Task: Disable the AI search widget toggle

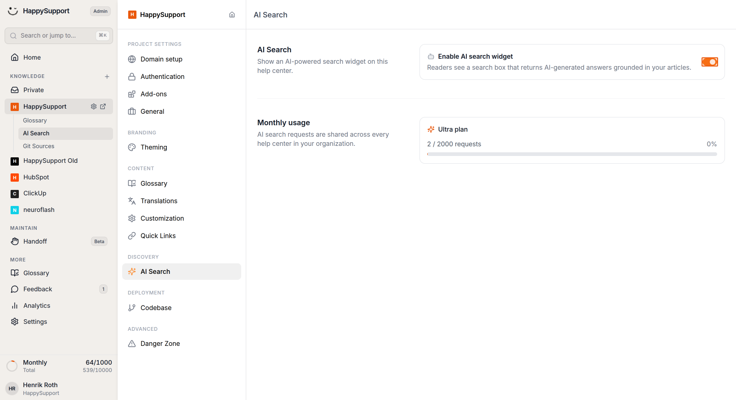Action: [x=709, y=62]
